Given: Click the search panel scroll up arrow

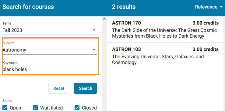Looking at the screenshot, I should [104, 19].
